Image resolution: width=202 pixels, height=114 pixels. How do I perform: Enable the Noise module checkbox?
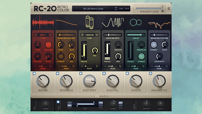pyautogui.click(x=34, y=73)
